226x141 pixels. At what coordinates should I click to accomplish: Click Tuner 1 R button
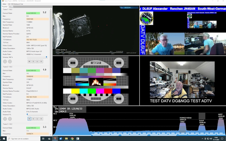click(41, 61)
